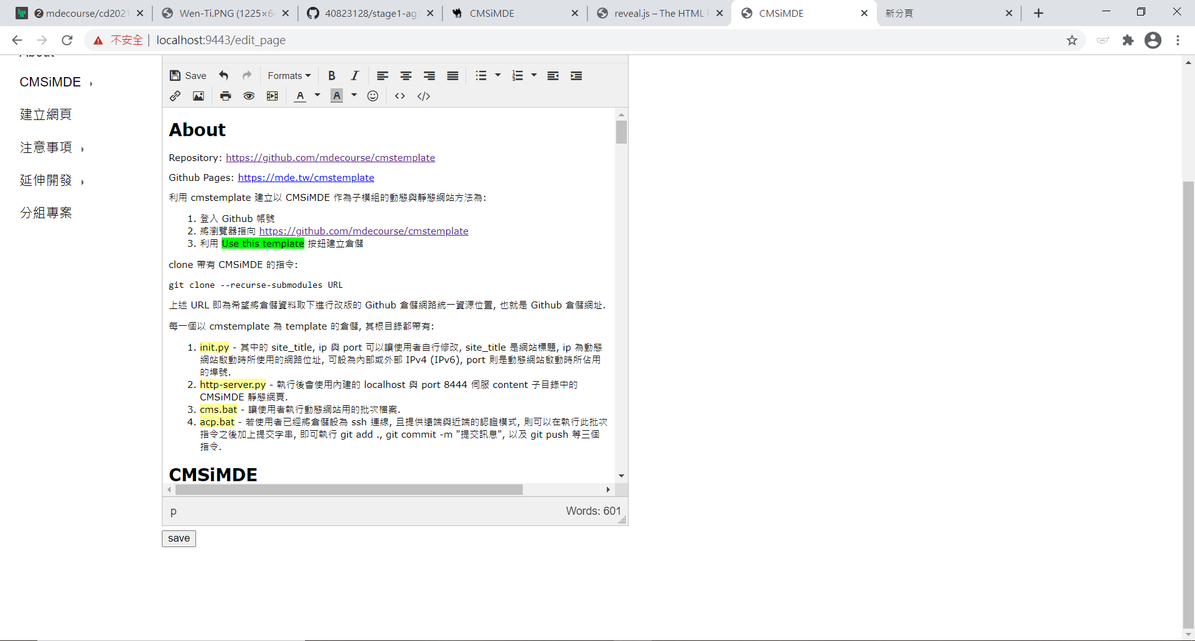Decrease the indent
This screenshot has width=1195, height=641.
pos(553,76)
